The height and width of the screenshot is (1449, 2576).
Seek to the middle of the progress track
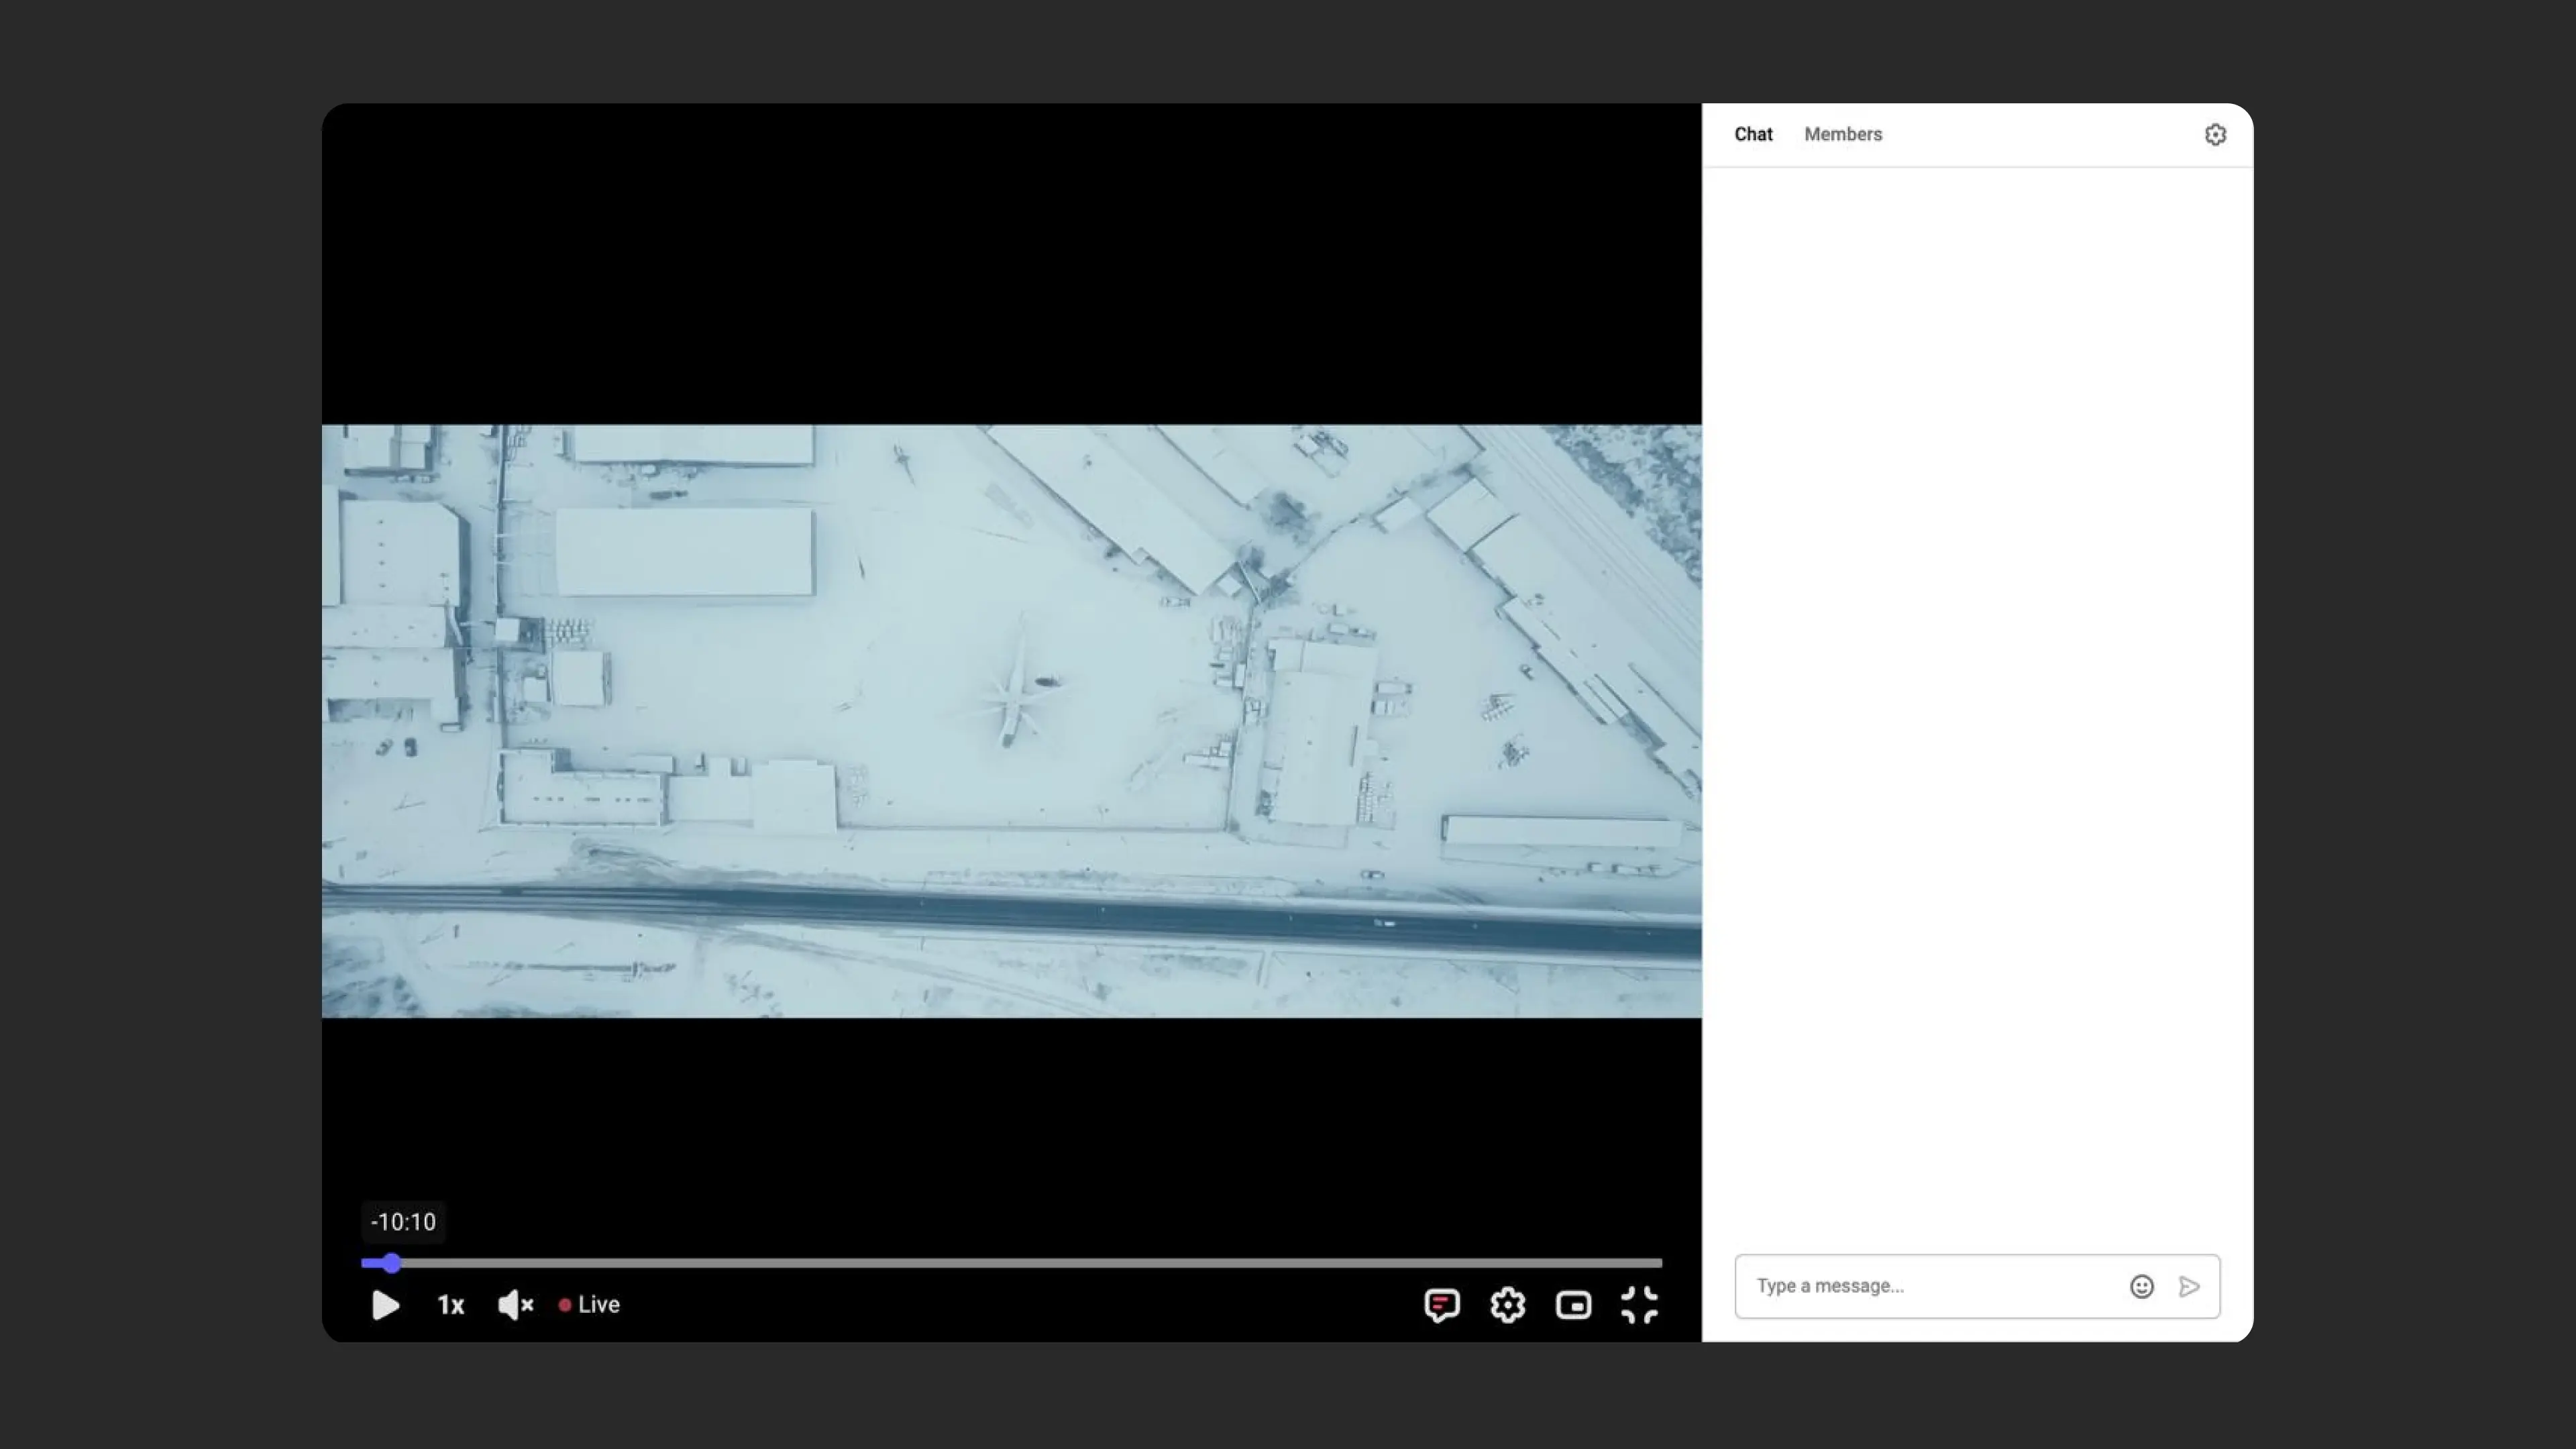coord(1011,1263)
